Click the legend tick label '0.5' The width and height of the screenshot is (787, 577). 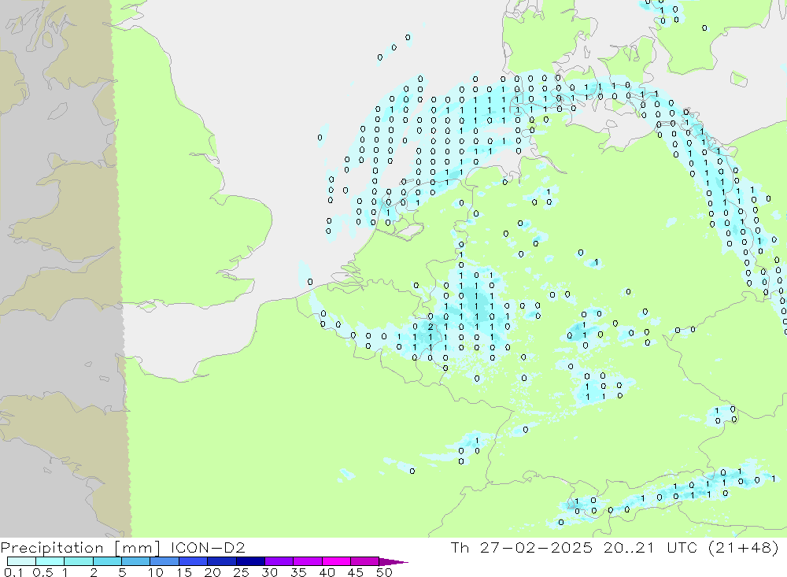[x=42, y=572]
